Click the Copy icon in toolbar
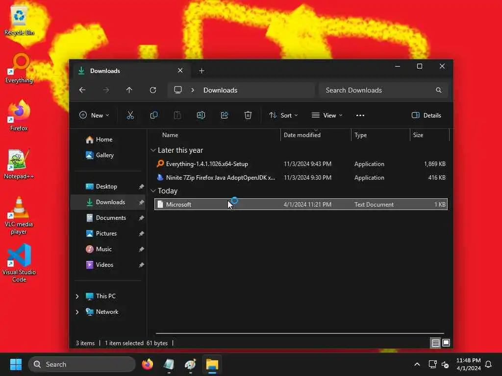 pos(153,116)
